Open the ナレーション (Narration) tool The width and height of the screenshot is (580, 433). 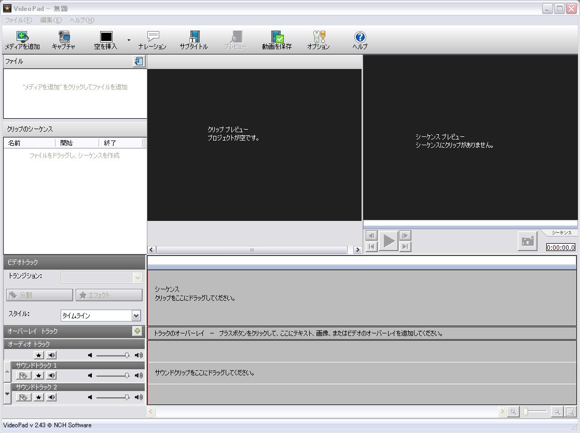[153, 40]
